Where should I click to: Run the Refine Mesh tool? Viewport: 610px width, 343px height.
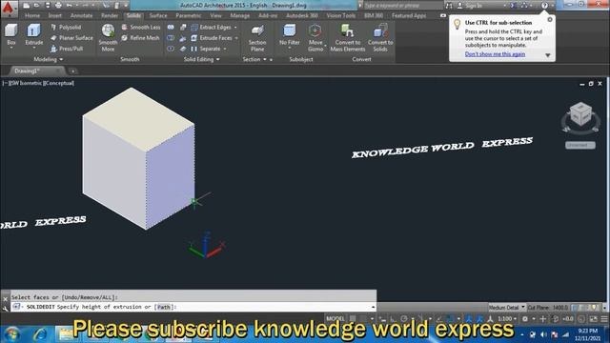point(140,38)
